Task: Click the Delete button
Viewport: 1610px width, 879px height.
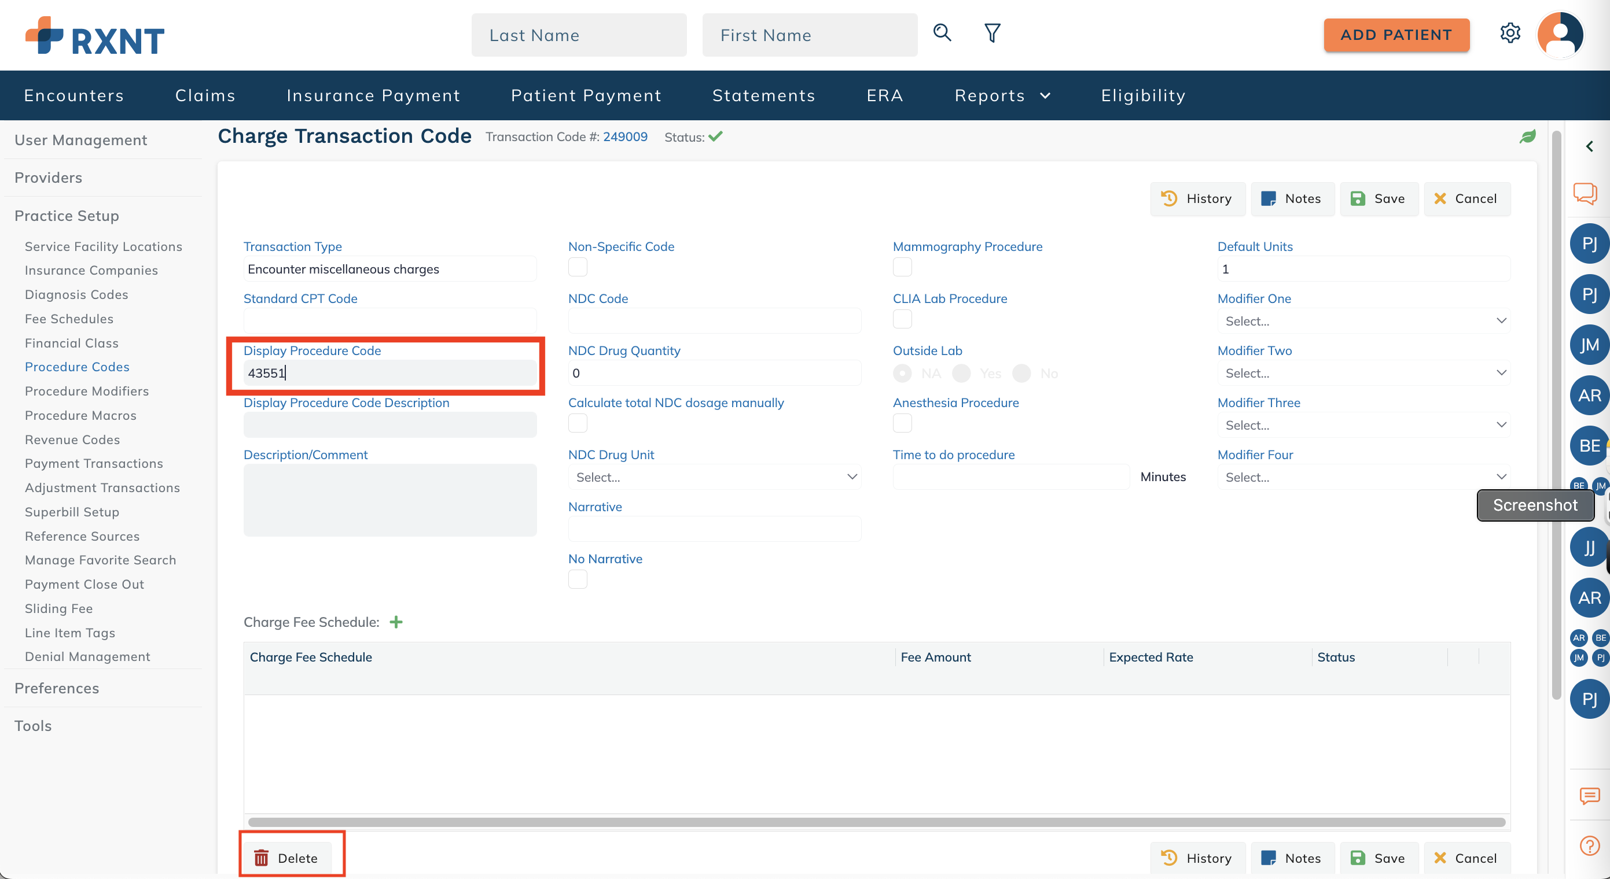Action: tap(287, 858)
